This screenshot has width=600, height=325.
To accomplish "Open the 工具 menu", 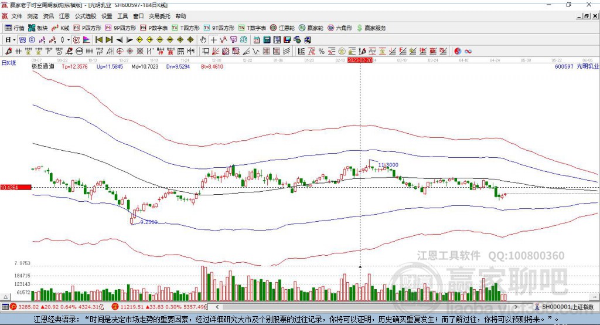I will tap(122, 16).
